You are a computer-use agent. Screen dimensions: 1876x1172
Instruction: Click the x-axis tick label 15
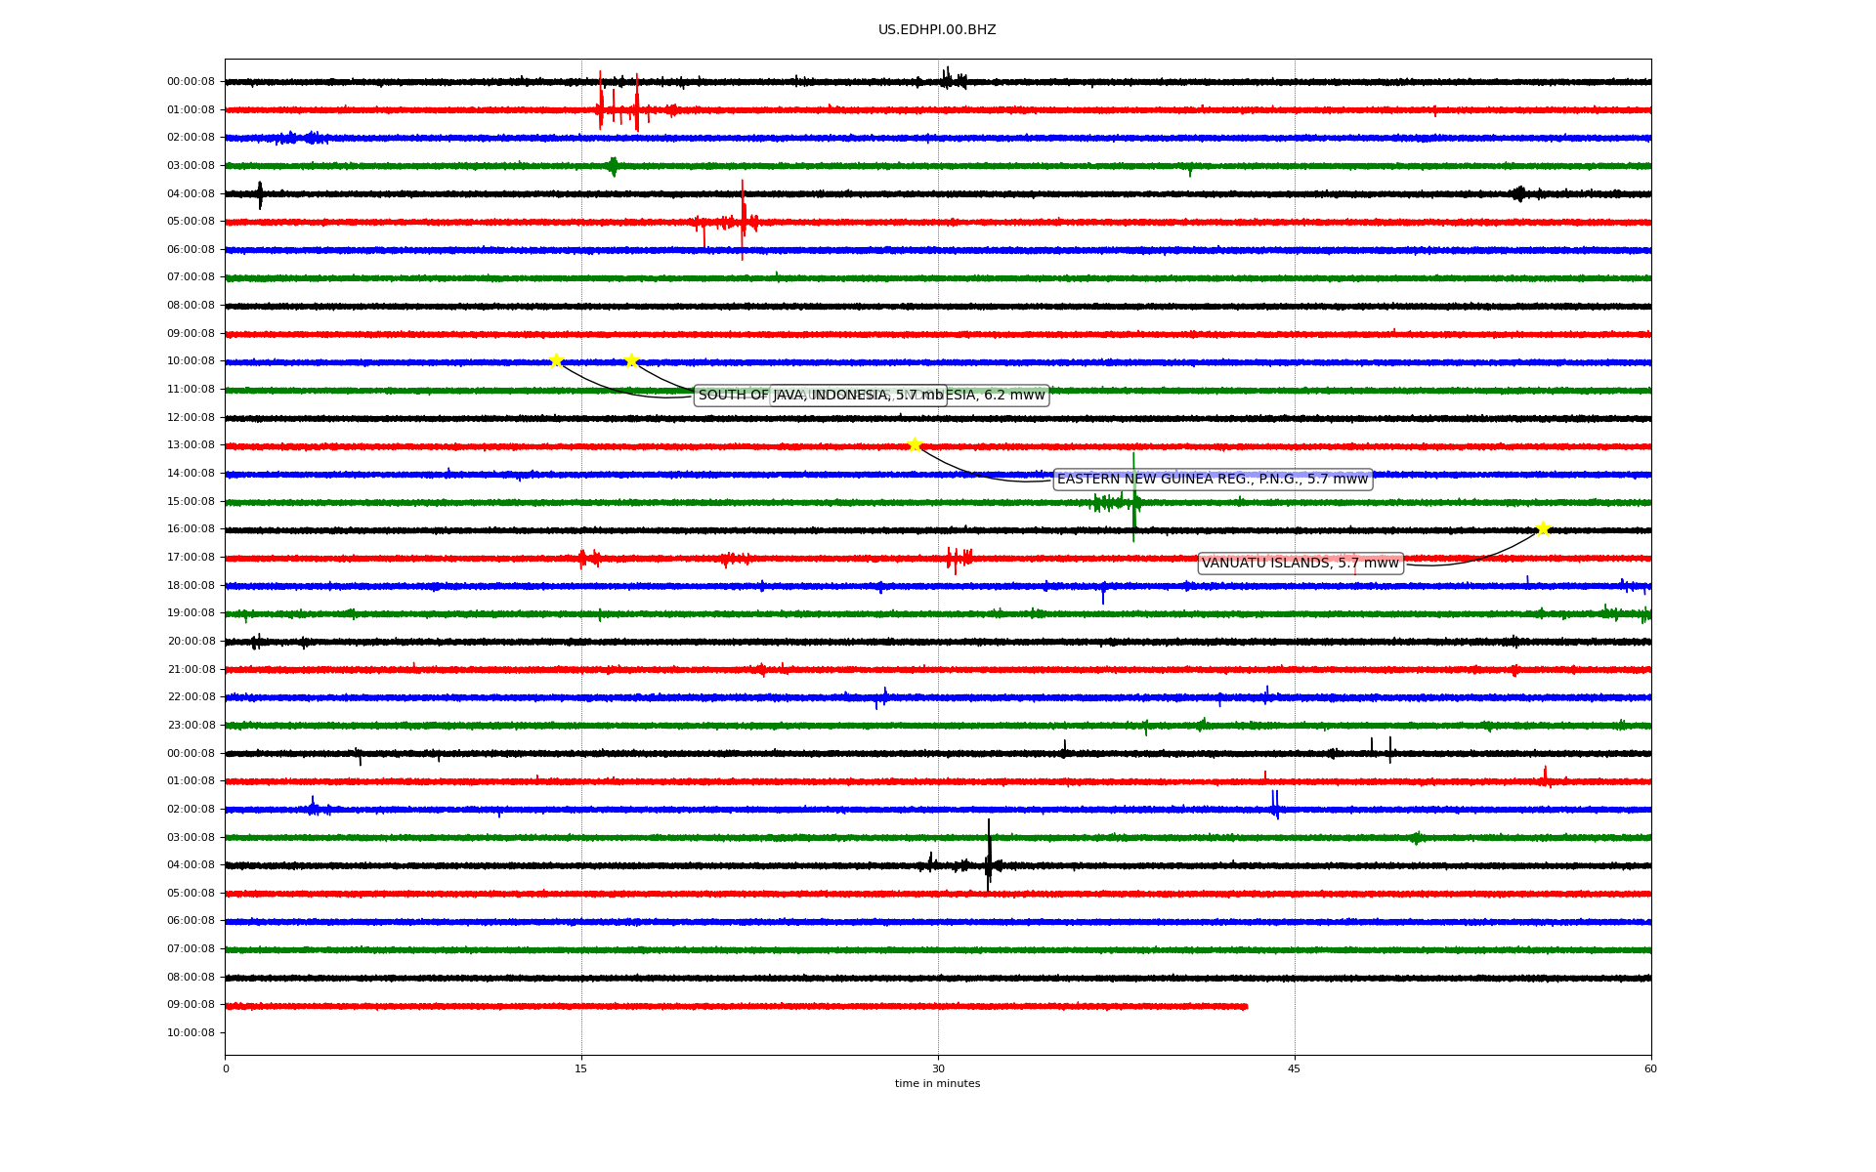pos(581,1068)
